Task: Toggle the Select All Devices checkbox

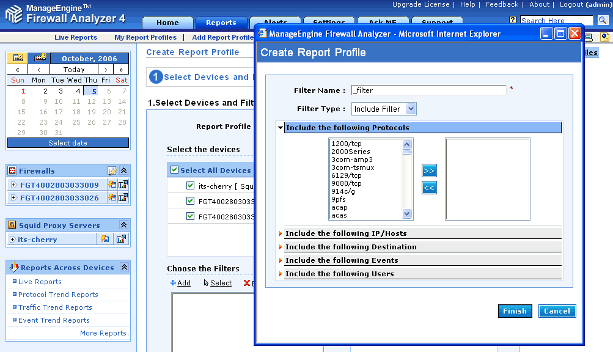Action: click(175, 170)
